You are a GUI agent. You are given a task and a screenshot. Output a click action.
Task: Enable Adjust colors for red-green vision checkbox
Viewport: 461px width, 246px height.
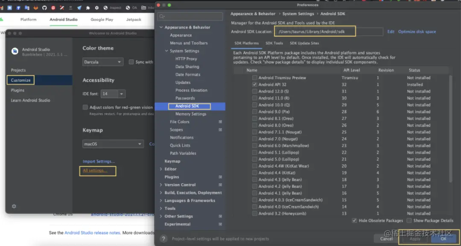click(x=85, y=107)
